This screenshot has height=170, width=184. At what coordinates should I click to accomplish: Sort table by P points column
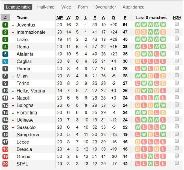[125, 18]
